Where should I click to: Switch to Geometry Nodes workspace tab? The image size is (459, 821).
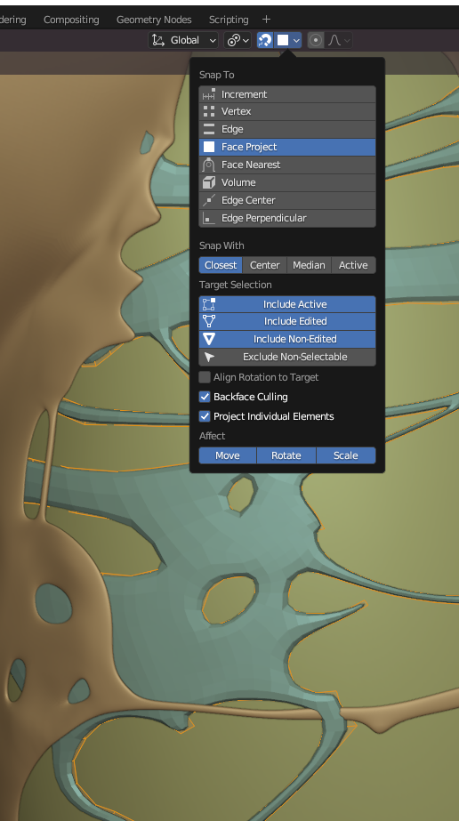click(x=154, y=20)
